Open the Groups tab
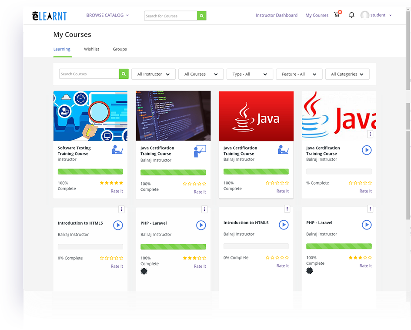This screenshot has height=330, width=411. point(120,49)
